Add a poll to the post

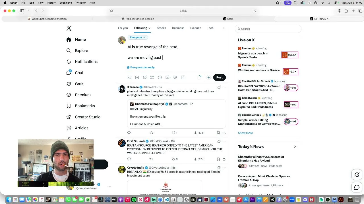coord(152,77)
